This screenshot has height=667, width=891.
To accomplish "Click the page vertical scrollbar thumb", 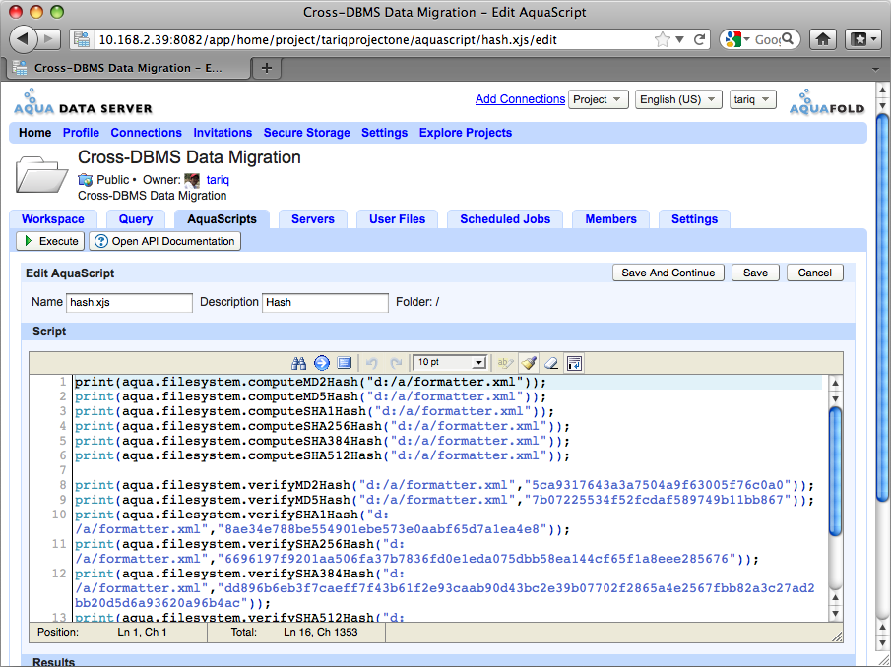I will pos(882,307).
